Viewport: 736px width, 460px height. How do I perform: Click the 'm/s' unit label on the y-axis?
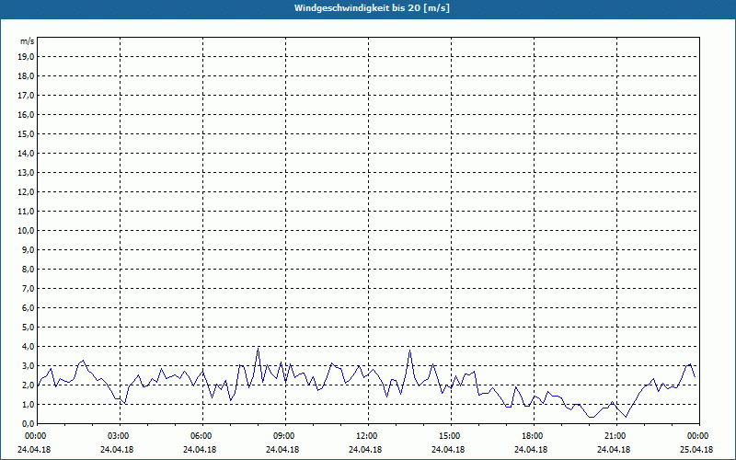pos(27,41)
